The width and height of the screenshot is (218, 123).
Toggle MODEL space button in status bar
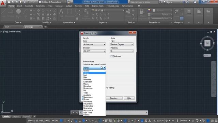coord(55,121)
